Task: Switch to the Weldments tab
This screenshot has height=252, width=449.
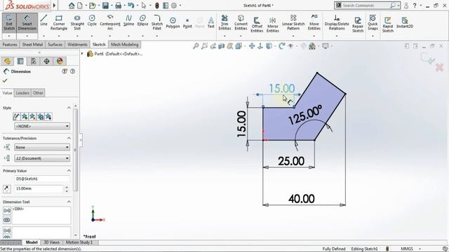Action: (x=77, y=45)
